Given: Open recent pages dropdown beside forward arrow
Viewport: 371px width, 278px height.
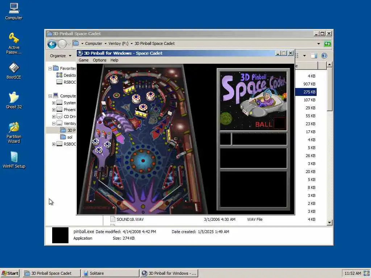Looking at the screenshot, I should click(x=69, y=44).
